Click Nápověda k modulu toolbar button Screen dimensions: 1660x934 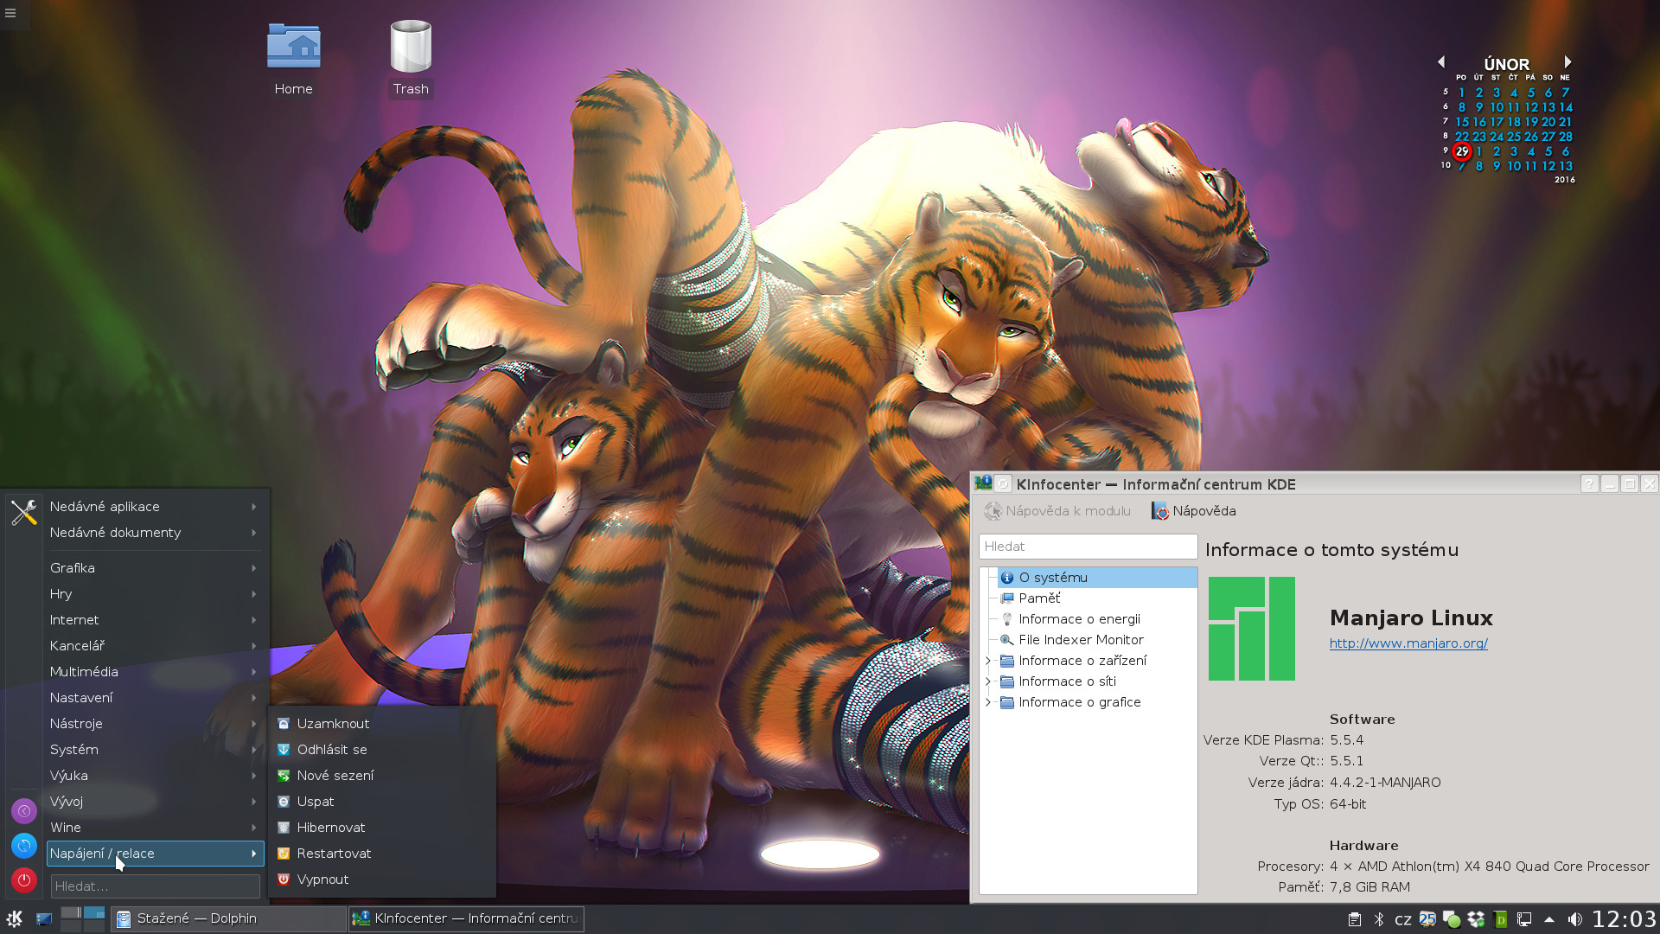1057,511
